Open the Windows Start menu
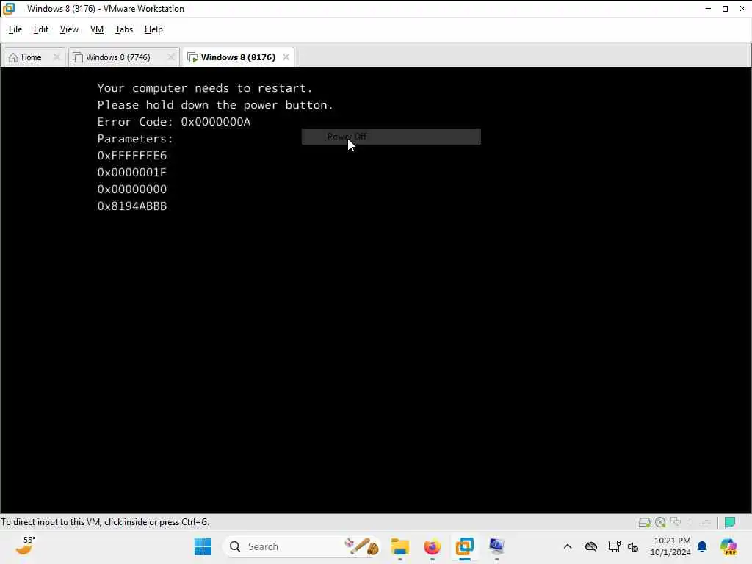This screenshot has height=564, width=752. (203, 546)
